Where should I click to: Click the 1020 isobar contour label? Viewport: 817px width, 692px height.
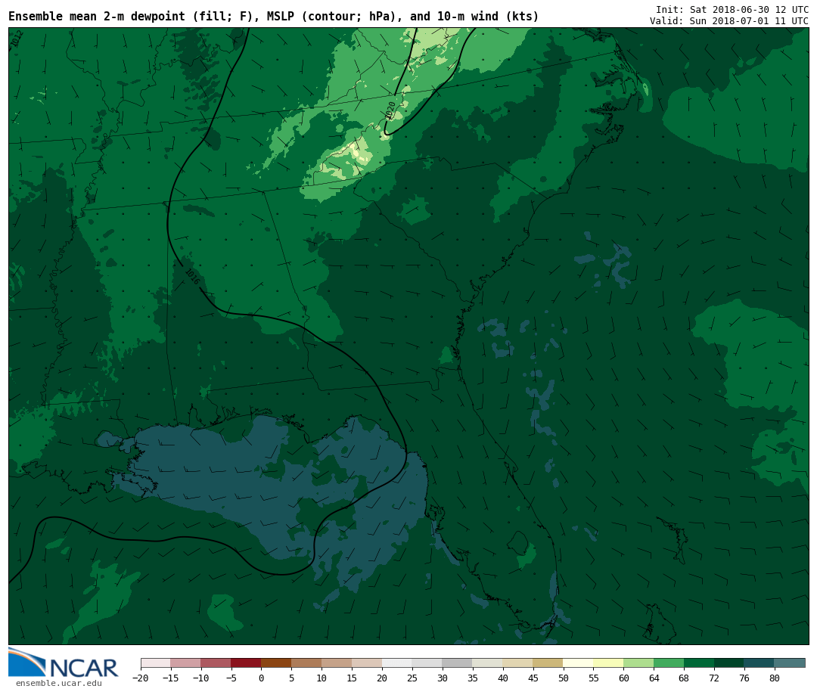(390, 110)
